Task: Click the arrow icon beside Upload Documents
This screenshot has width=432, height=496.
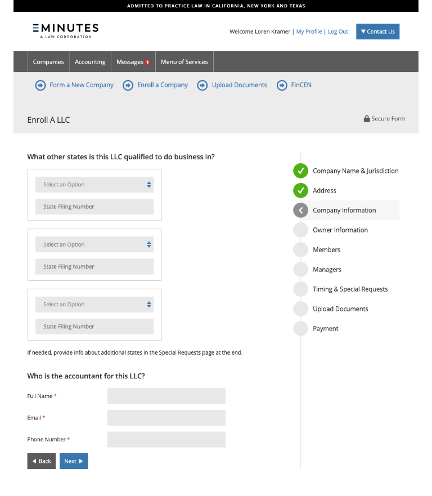Action: pos(202,85)
